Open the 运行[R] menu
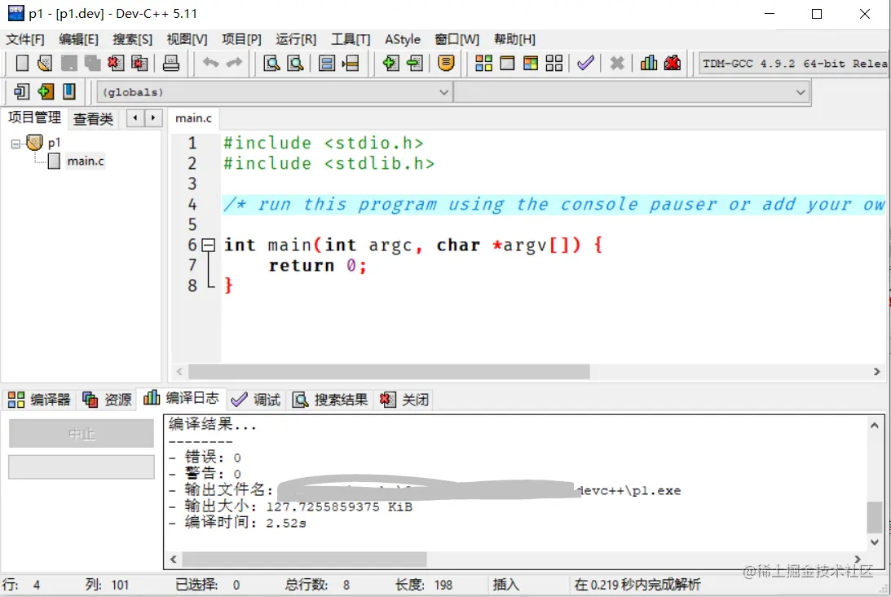 (x=296, y=39)
